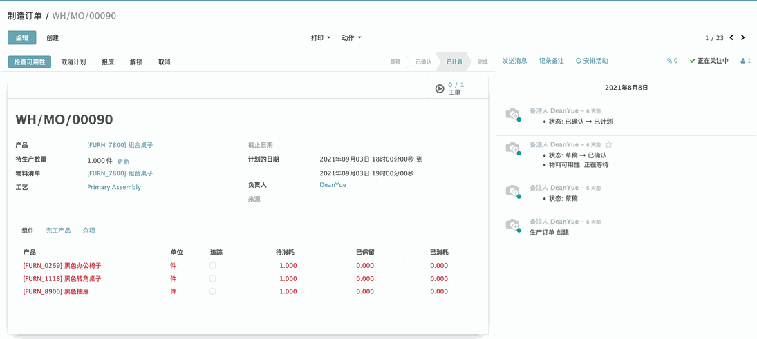Click the 取消 button

coord(164,61)
